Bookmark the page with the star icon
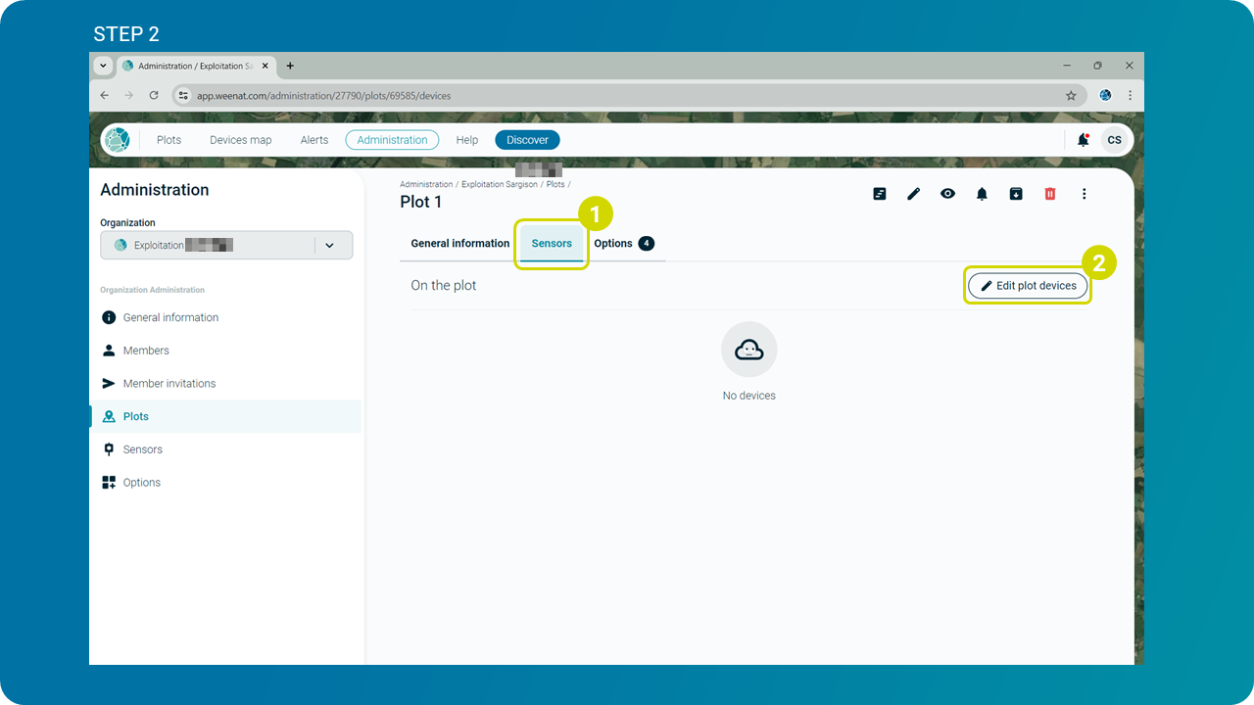This screenshot has width=1254, height=705. (1071, 95)
